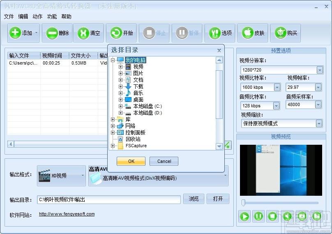Select 本地磁盘 (C:) in the tree

point(148,106)
